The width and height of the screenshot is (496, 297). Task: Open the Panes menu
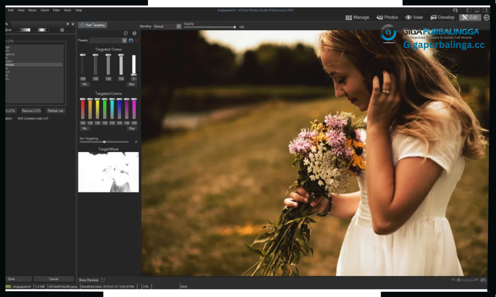pyautogui.click(x=32, y=10)
